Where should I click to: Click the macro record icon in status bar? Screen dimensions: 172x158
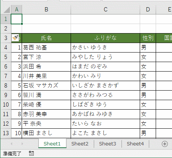31,153
